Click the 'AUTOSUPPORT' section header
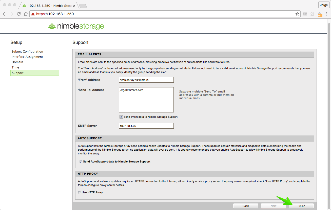 194,138
